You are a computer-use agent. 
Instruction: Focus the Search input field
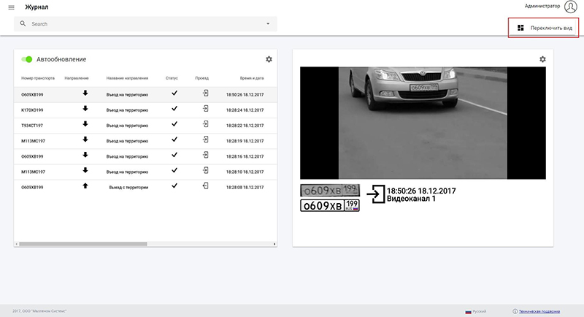tap(145, 24)
